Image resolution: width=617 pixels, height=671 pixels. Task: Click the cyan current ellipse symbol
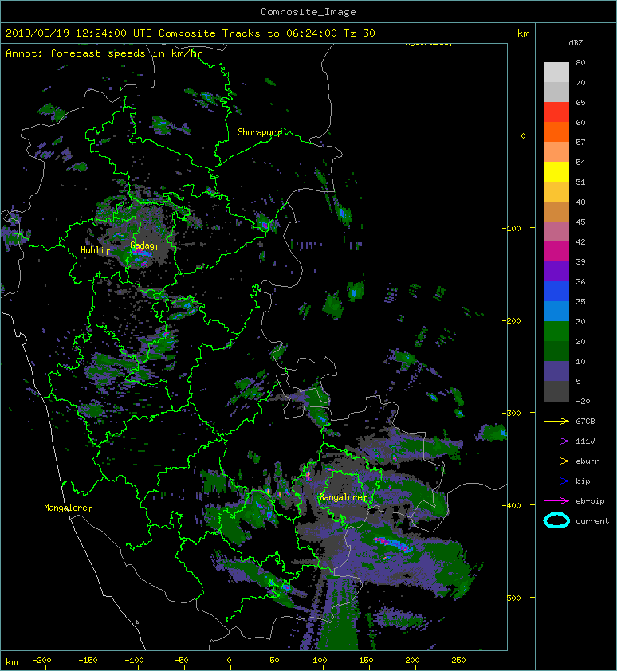coord(556,520)
